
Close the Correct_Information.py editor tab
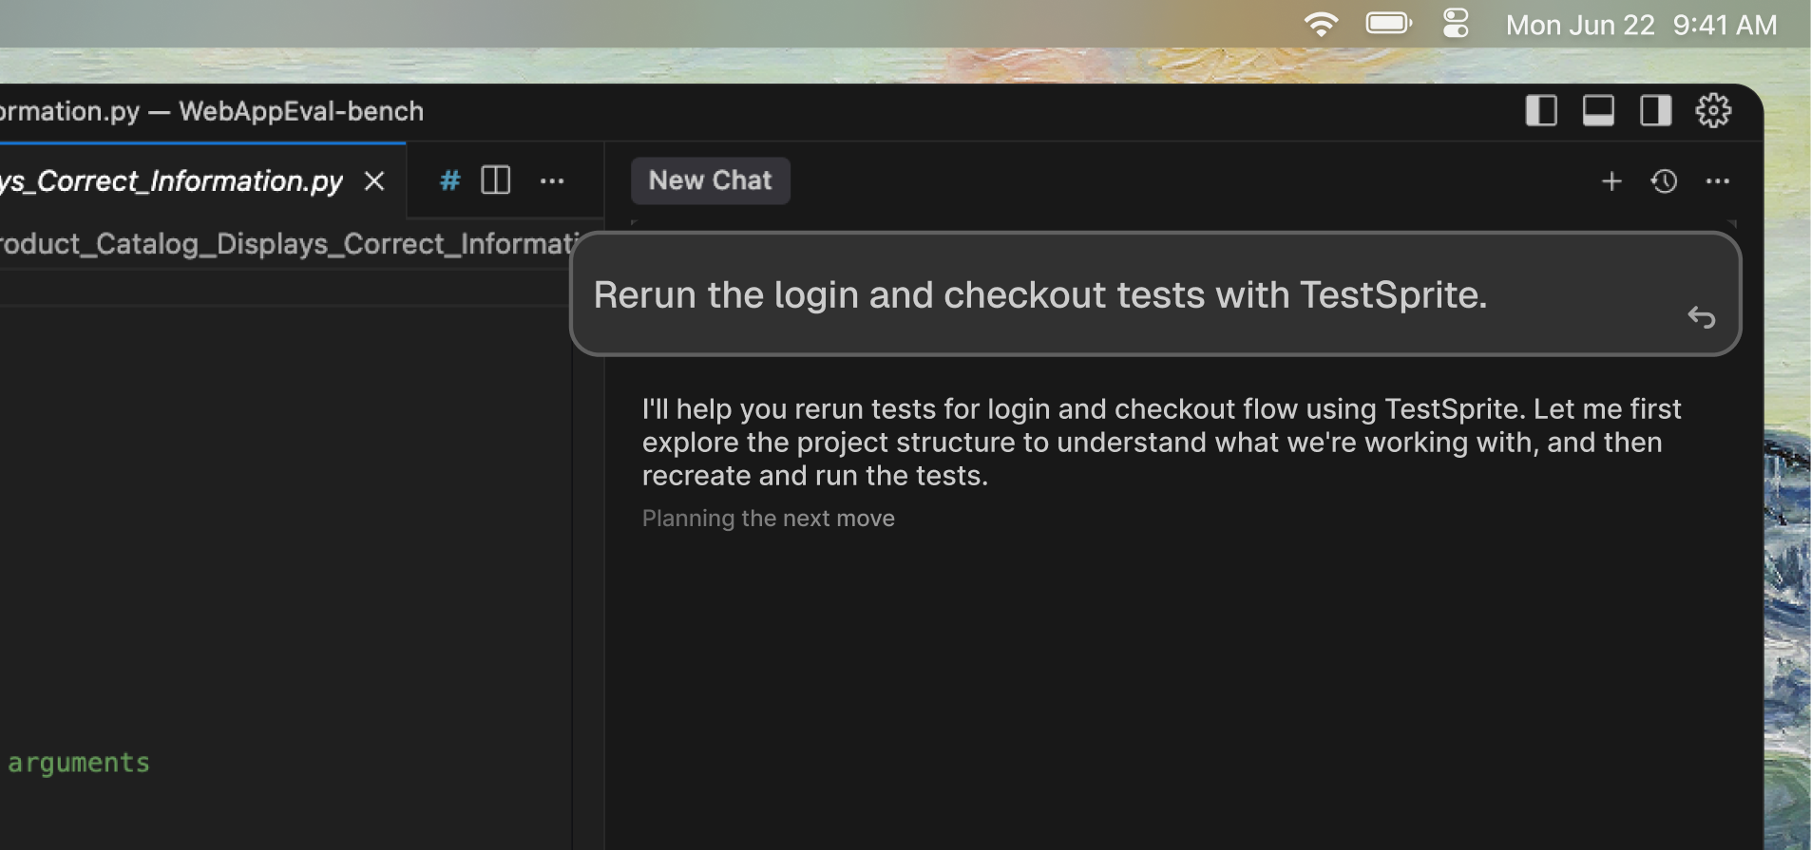(374, 181)
